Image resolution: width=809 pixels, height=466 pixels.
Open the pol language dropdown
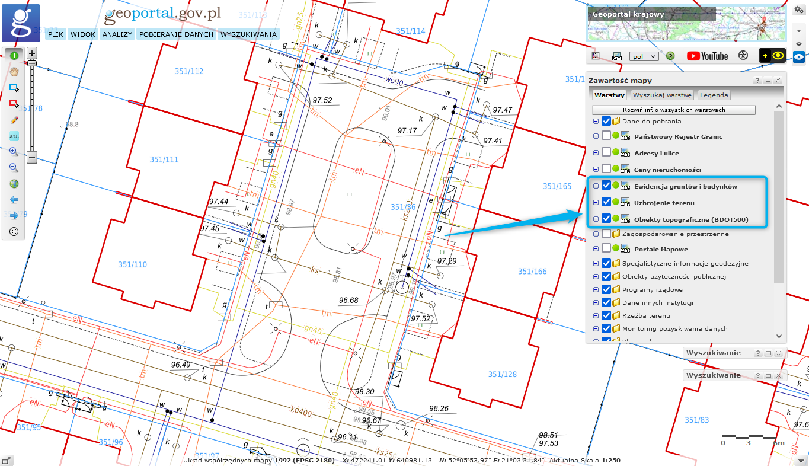644,56
